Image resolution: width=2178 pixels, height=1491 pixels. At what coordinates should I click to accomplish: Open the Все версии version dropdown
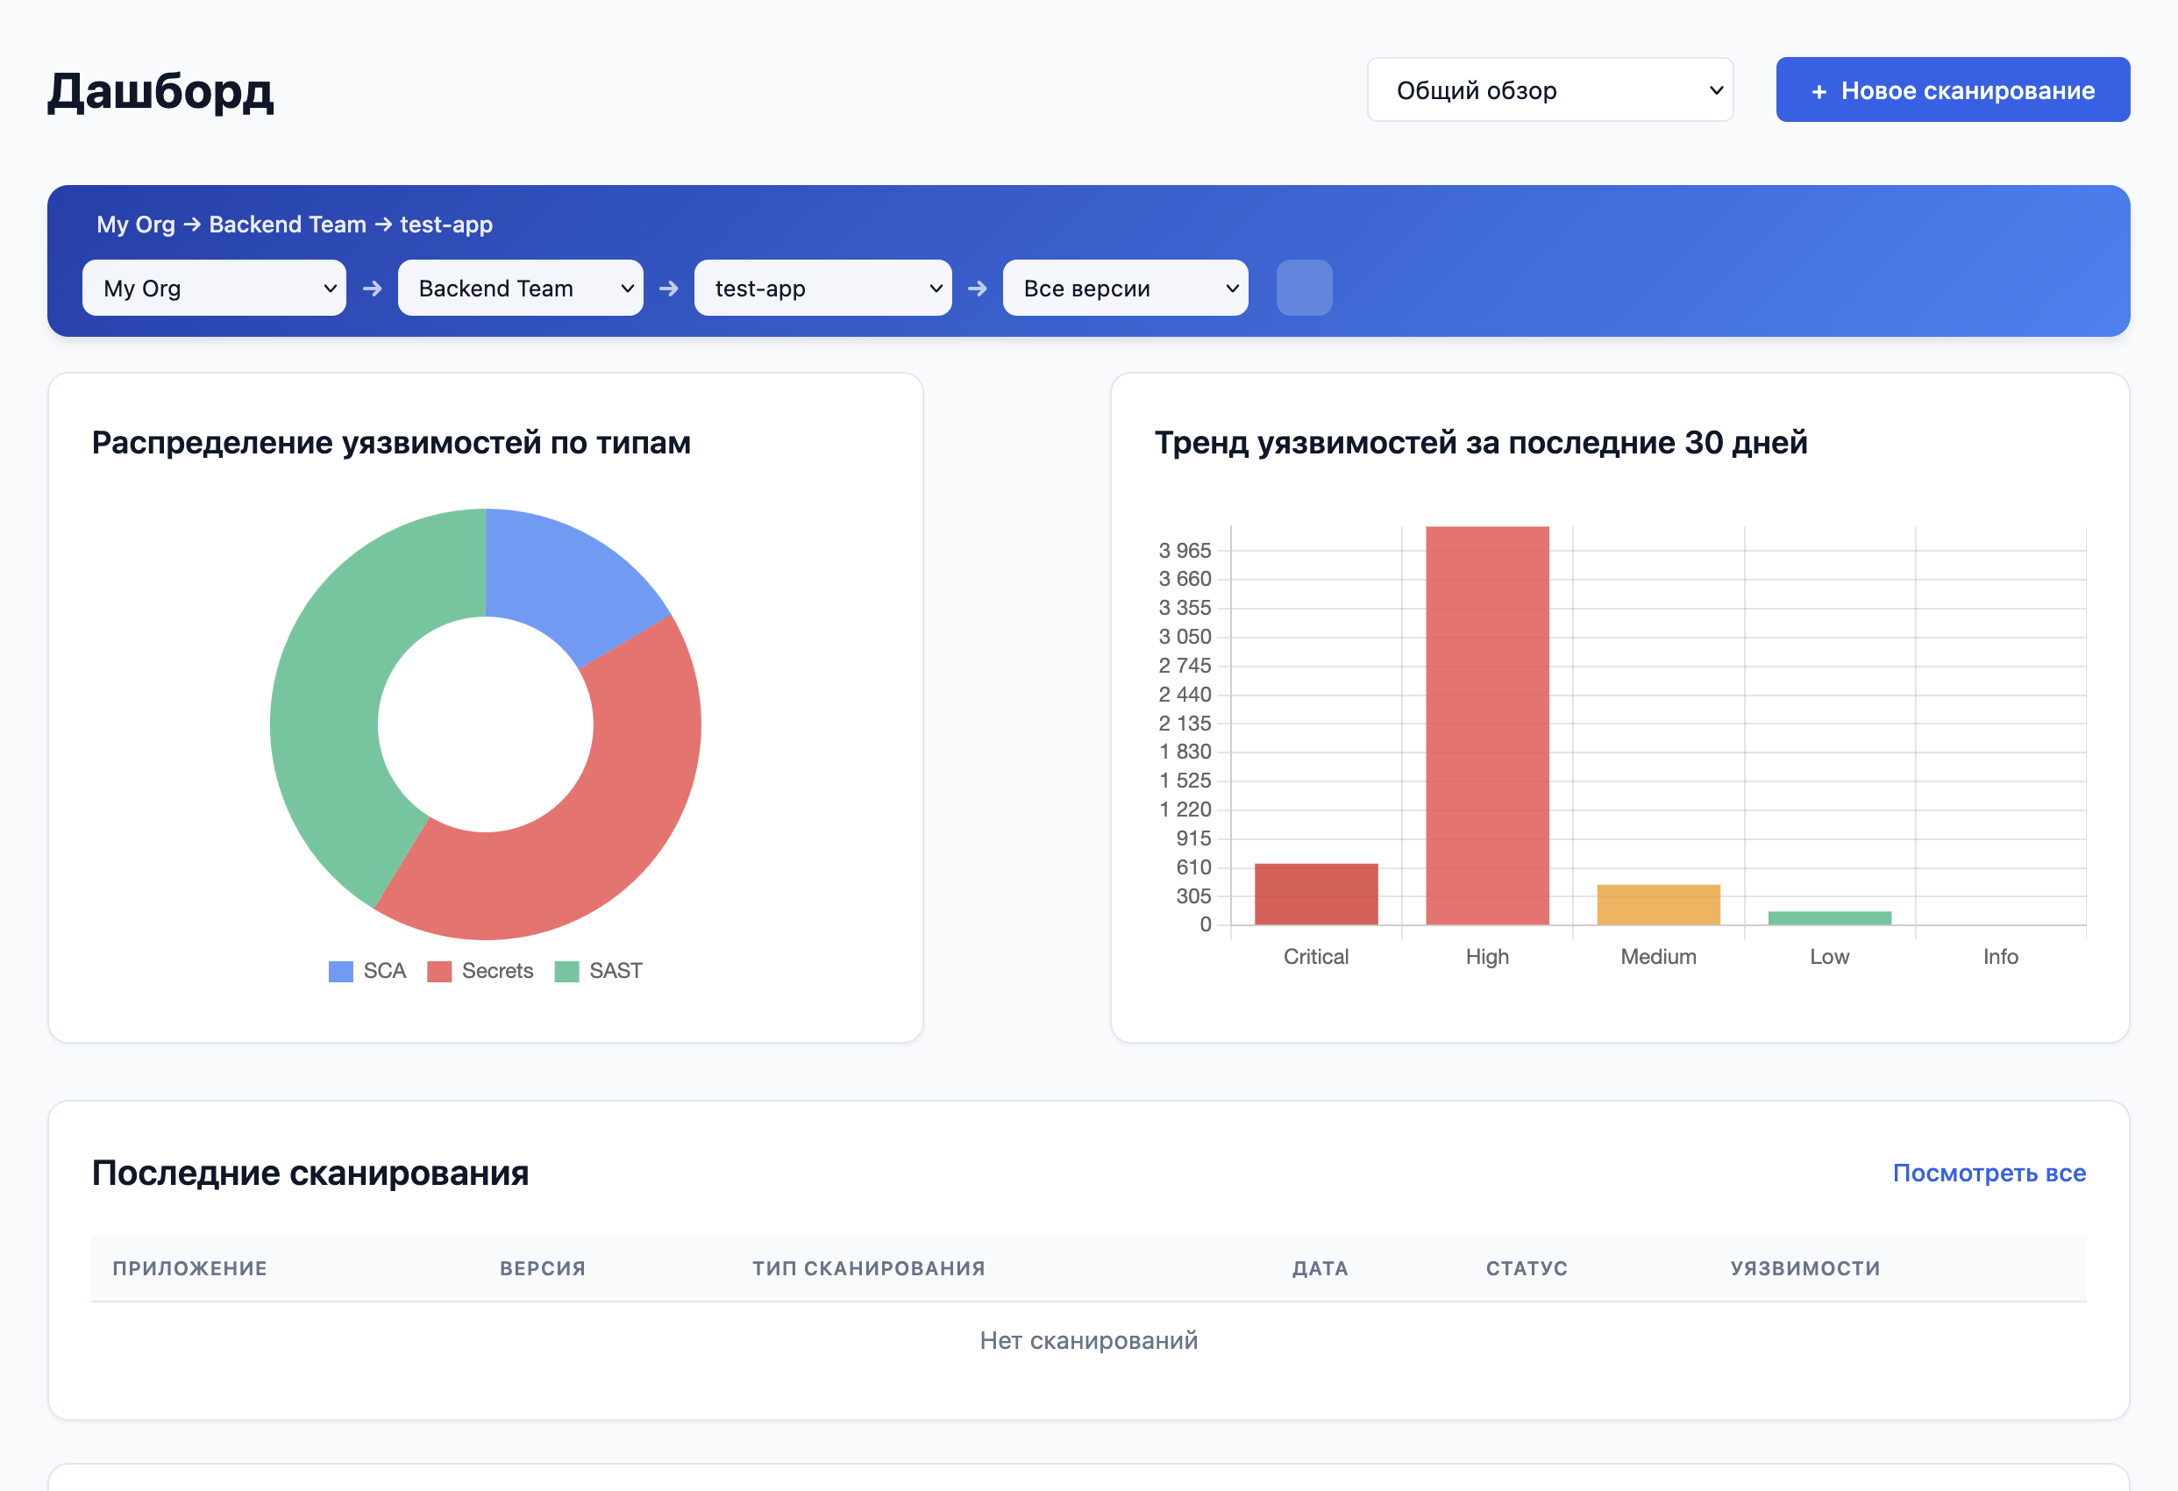(x=1125, y=288)
